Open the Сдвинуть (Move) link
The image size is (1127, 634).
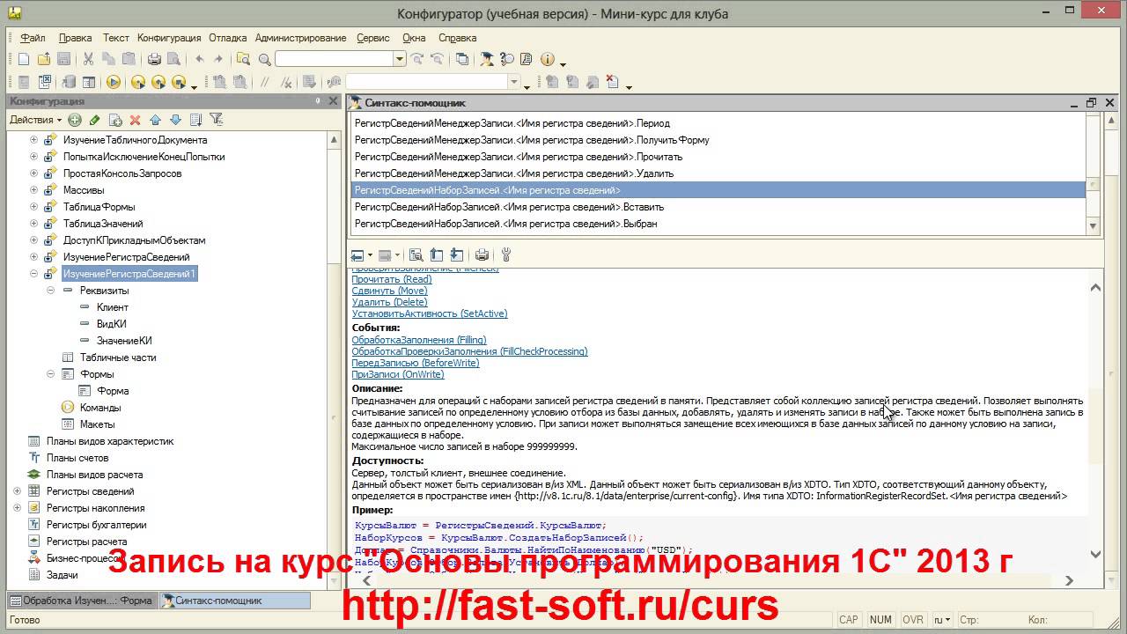pyautogui.click(x=390, y=291)
